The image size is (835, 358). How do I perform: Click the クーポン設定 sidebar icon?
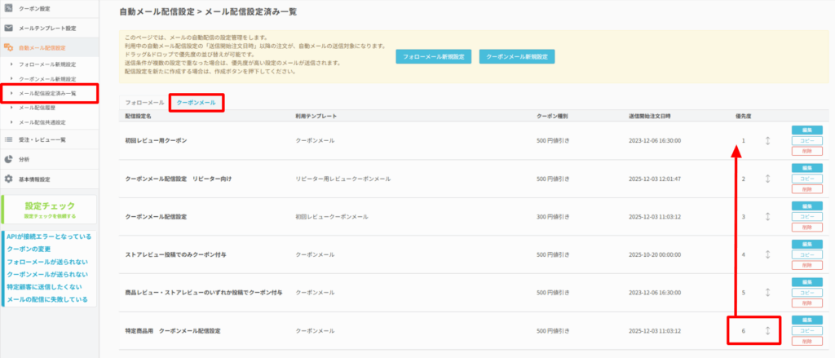click(8, 8)
